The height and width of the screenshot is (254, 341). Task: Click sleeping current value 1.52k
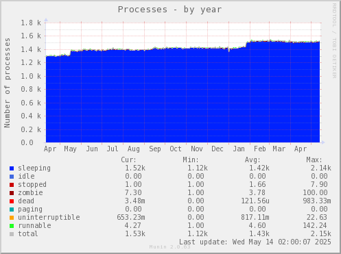(135, 168)
